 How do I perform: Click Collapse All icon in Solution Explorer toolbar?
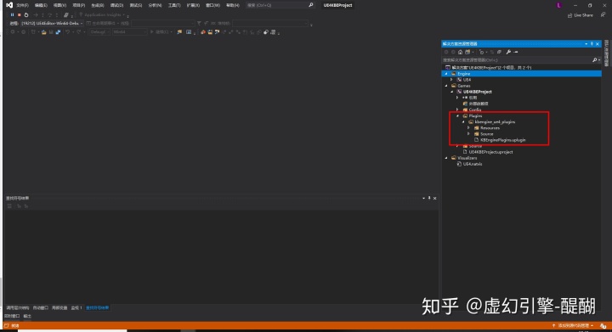click(499, 52)
